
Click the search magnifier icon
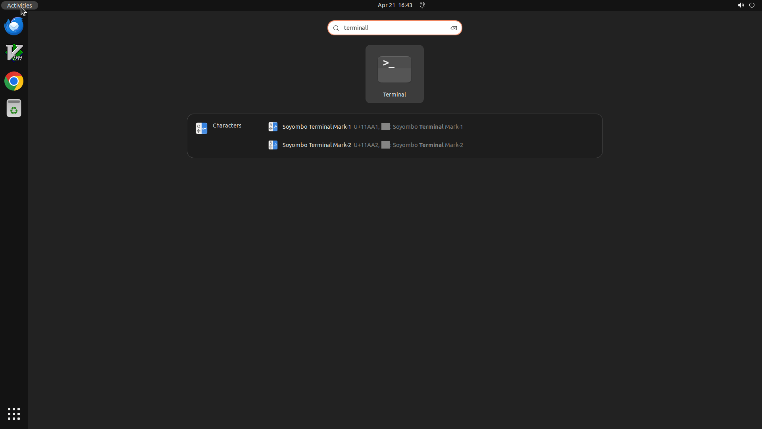pyautogui.click(x=336, y=28)
